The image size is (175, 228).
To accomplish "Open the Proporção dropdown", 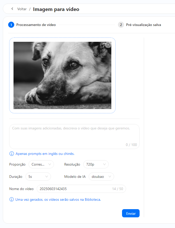I will tap(41, 164).
